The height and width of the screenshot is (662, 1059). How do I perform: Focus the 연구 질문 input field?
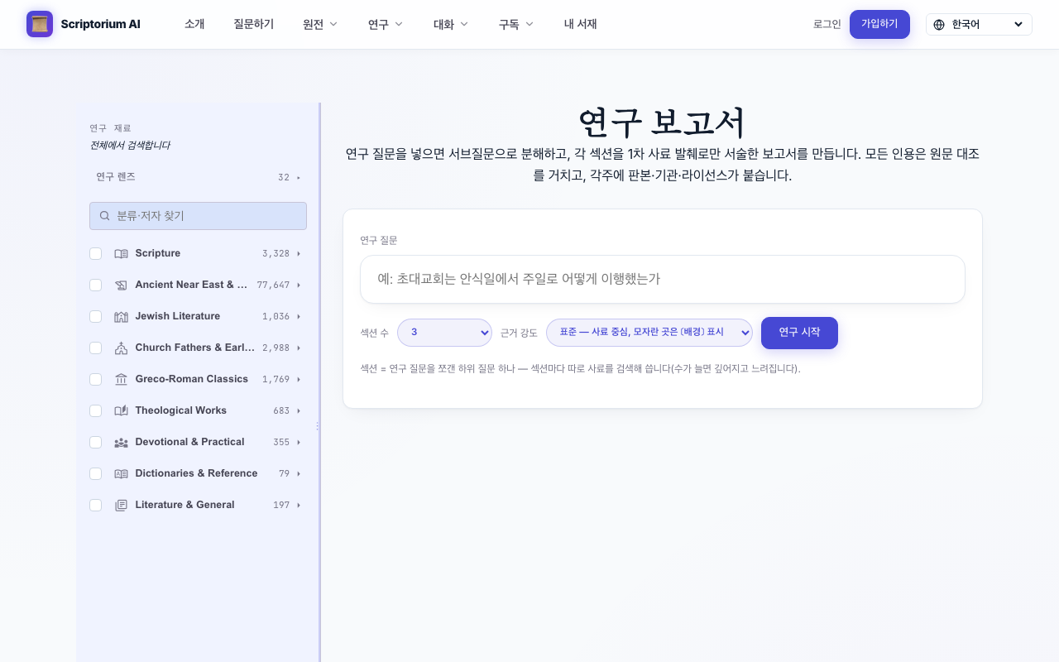pos(663,279)
